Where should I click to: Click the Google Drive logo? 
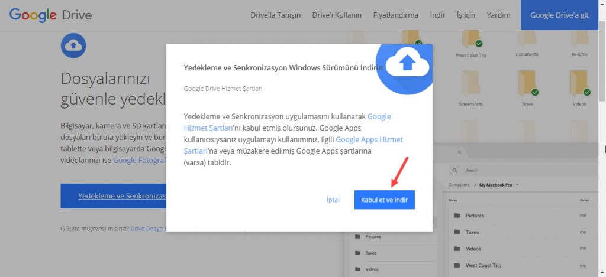51,15
